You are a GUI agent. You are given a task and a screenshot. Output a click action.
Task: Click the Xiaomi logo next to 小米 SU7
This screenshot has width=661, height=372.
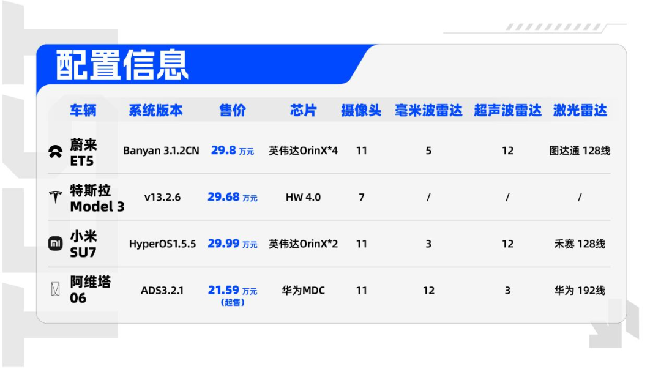(56, 244)
